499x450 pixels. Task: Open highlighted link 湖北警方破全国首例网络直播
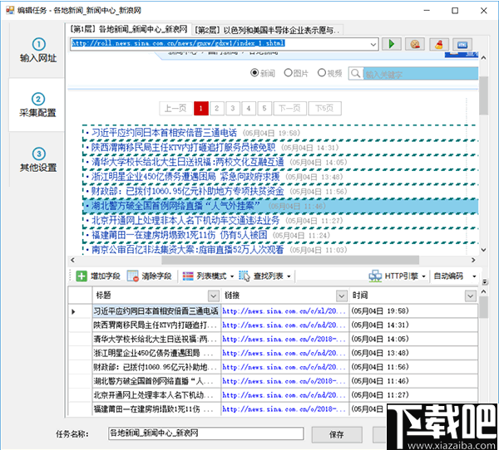point(176,206)
